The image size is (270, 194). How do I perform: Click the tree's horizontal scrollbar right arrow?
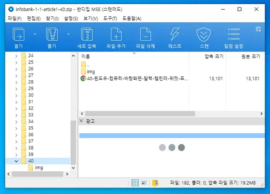pyautogui.click(x=67, y=174)
